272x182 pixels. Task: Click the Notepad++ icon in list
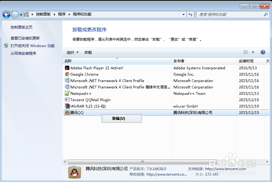67,93
